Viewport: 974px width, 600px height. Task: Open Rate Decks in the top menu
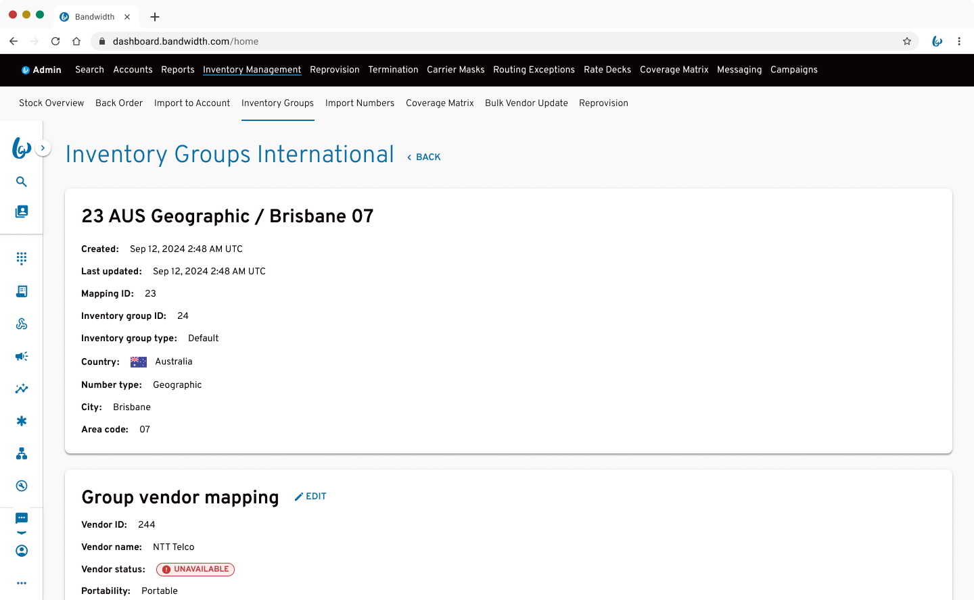coord(607,70)
